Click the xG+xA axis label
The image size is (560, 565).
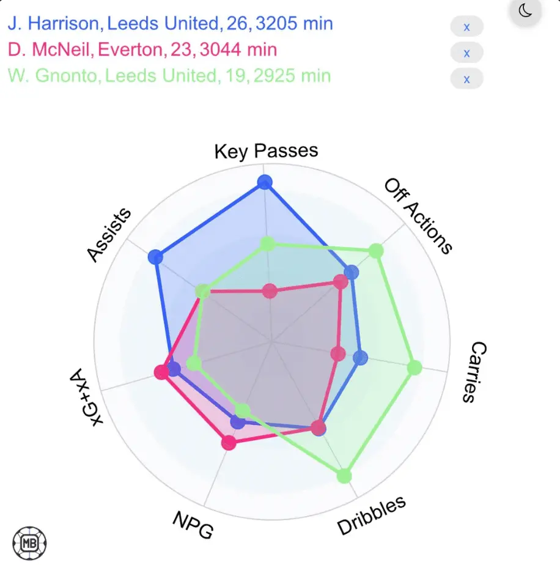pos(87,397)
